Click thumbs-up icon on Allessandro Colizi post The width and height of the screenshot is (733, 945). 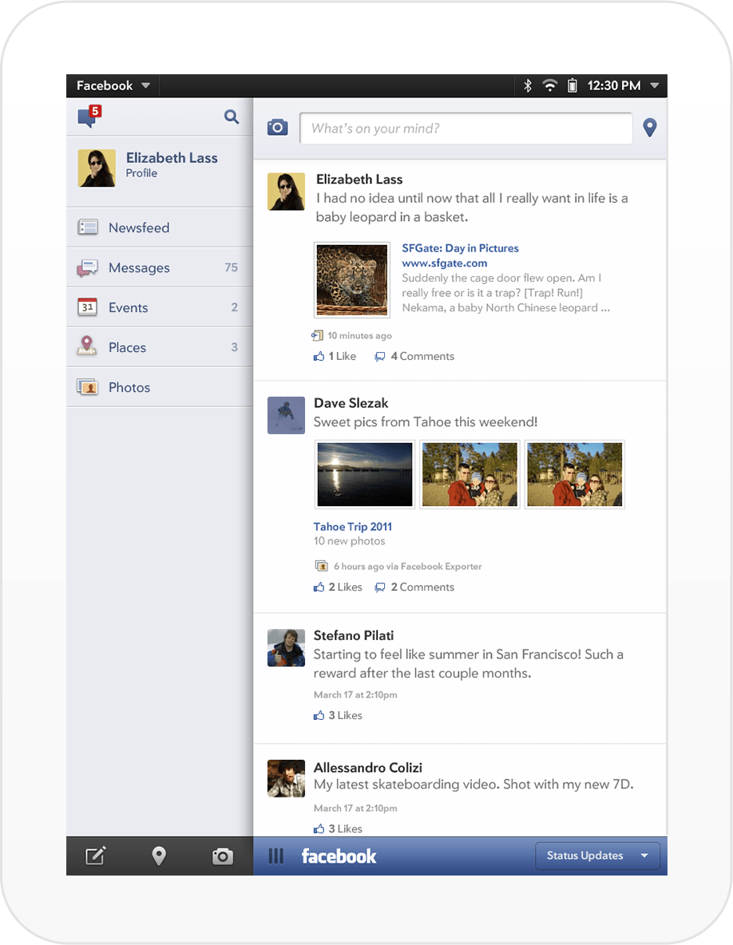[x=319, y=828]
